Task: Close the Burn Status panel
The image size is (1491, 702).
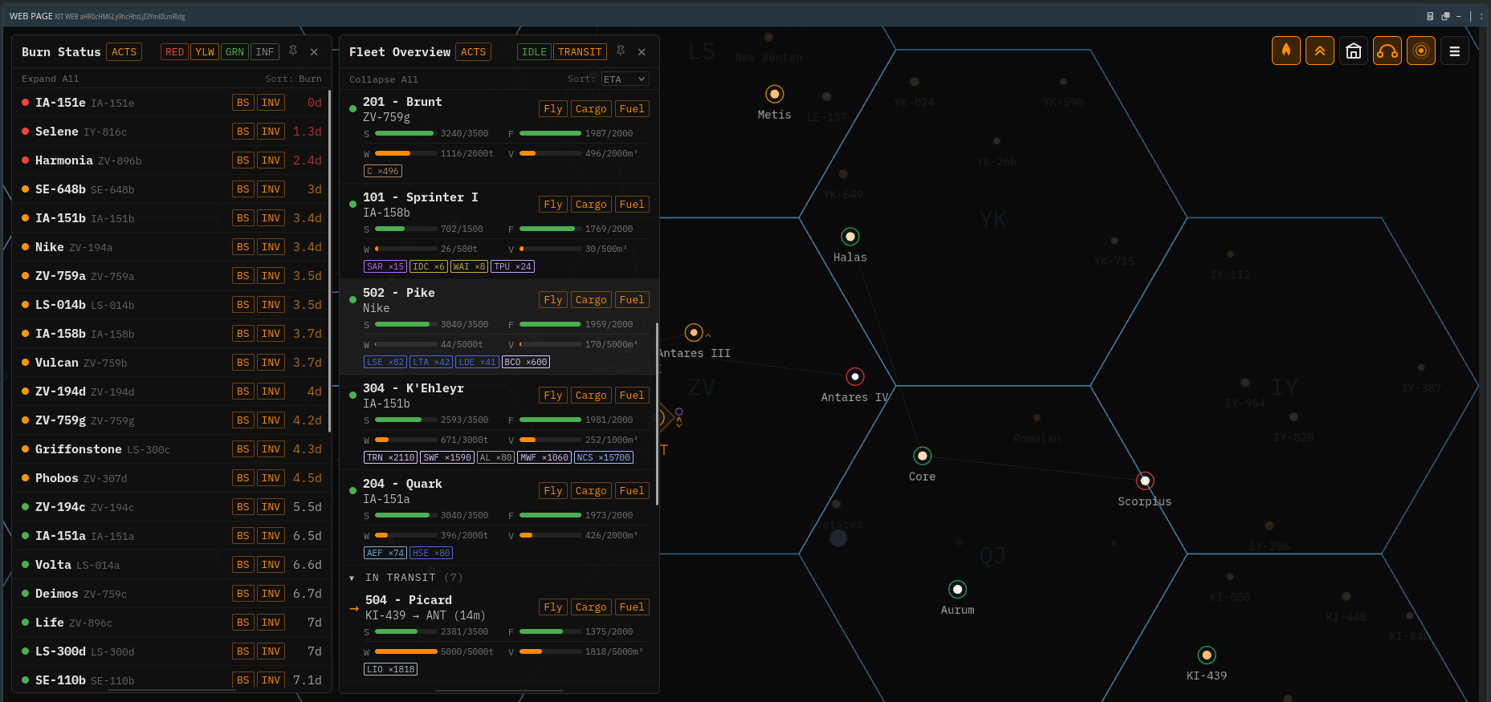Action: click(x=314, y=51)
